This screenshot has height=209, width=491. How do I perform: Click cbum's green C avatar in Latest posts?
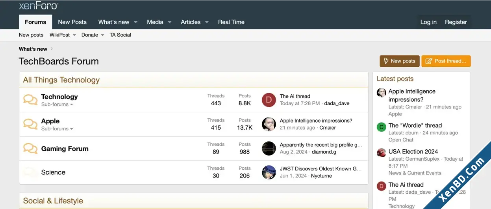click(381, 127)
